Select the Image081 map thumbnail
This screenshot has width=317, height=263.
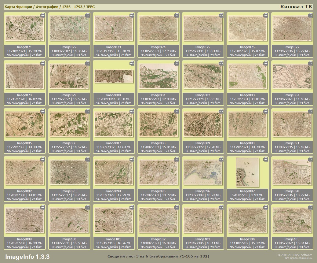tap(158, 76)
